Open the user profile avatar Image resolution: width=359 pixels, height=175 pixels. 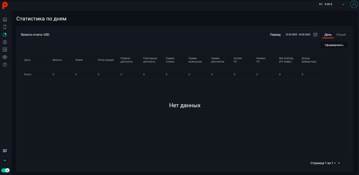pos(354,4)
